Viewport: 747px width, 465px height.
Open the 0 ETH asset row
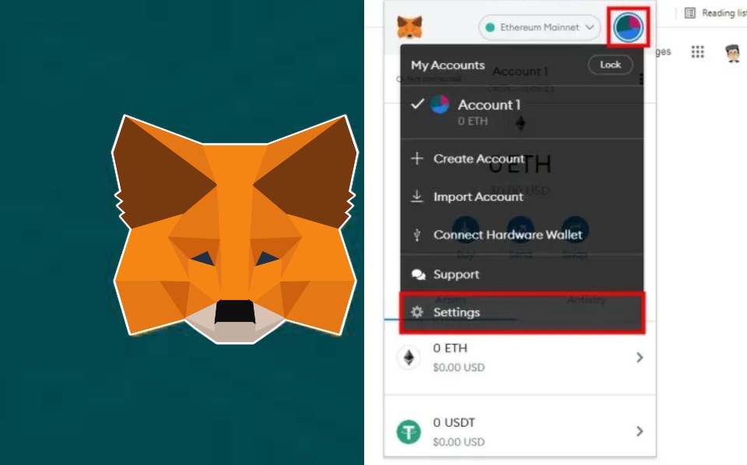520,358
